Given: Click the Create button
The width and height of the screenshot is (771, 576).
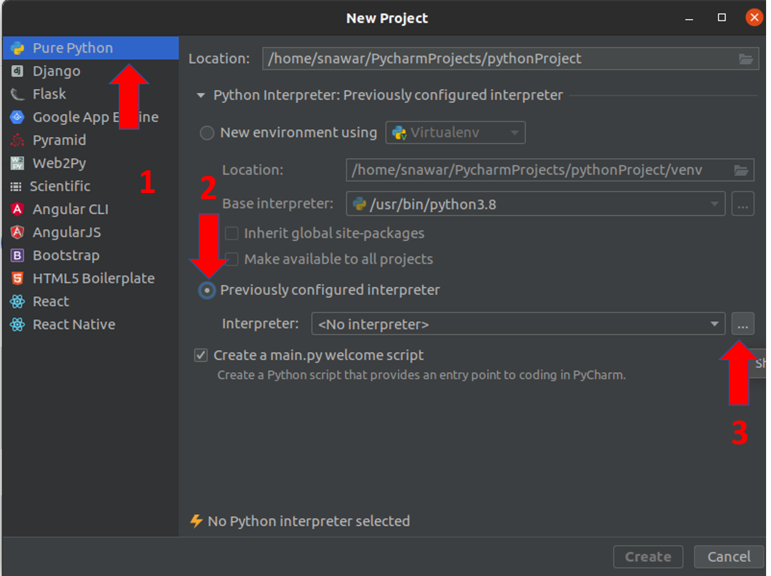Looking at the screenshot, I should 648,557.
